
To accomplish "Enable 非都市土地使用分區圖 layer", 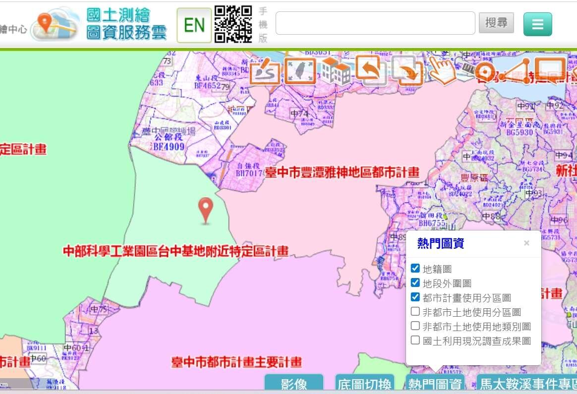I will (415, 312).
